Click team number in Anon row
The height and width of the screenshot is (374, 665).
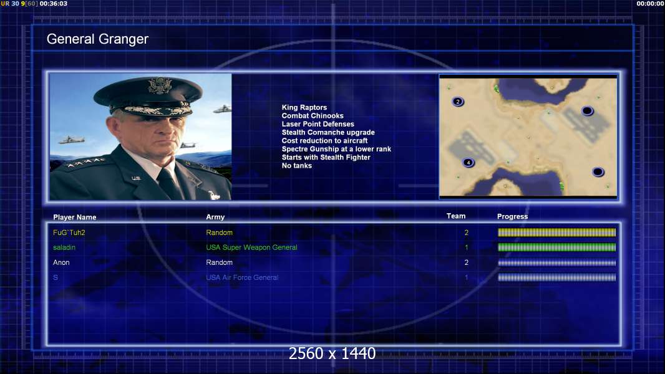[x=467, y=262]
